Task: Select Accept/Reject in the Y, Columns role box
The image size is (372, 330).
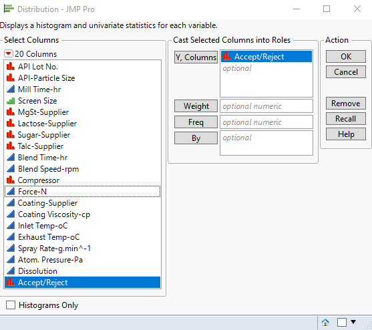Action: (x=266, y=57)
